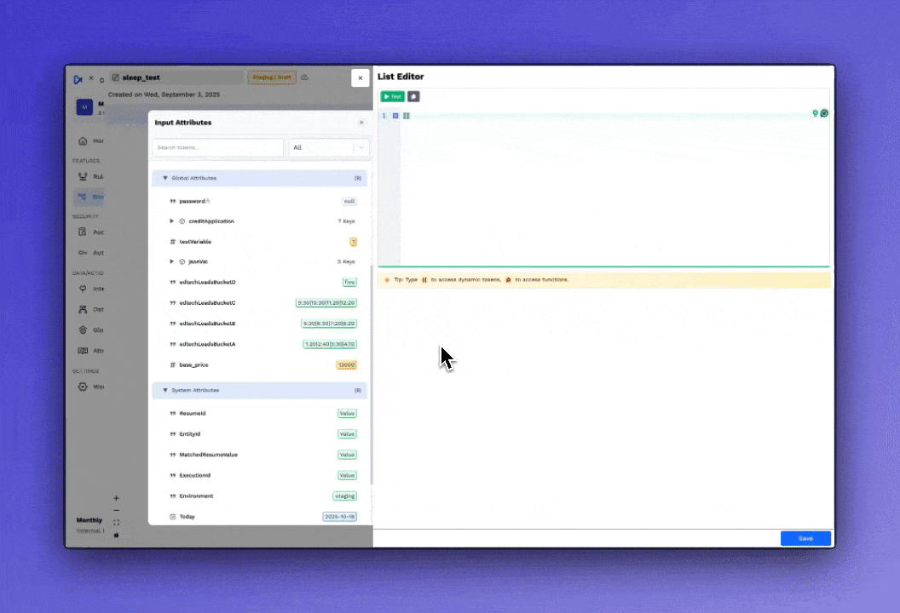This screenshot has width=900, height=613.
Task: Select the password attribute
Action: pos(193,201)
